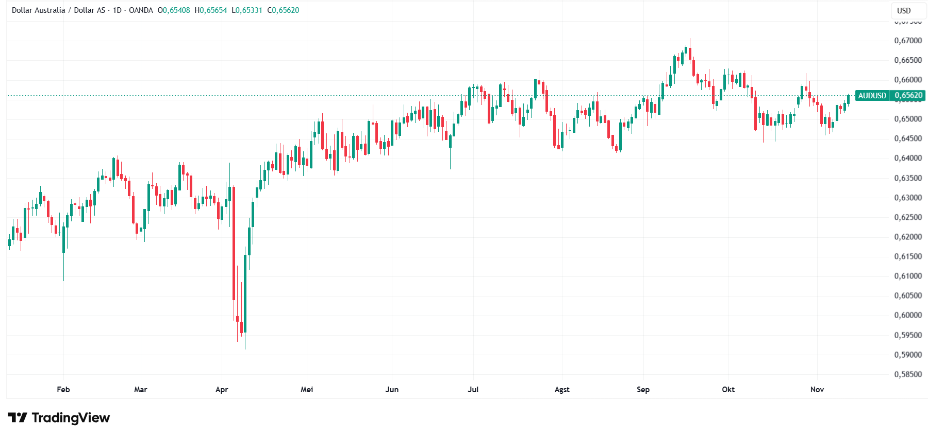Screen dimensions: 928x437
Task: Click the Nov label on time axis
Action: [817, 389]
